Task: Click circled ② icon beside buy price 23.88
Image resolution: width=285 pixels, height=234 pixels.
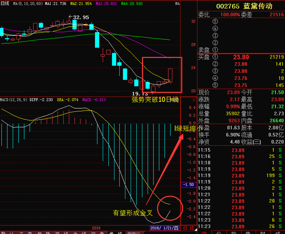Action: pos(216,64)
